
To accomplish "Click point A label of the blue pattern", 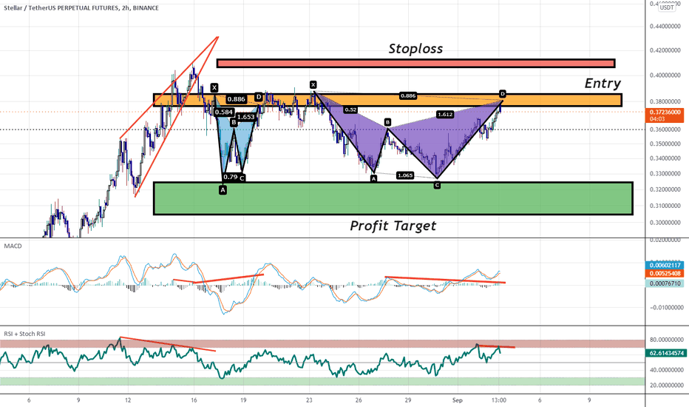I will [x=223, y=190].
